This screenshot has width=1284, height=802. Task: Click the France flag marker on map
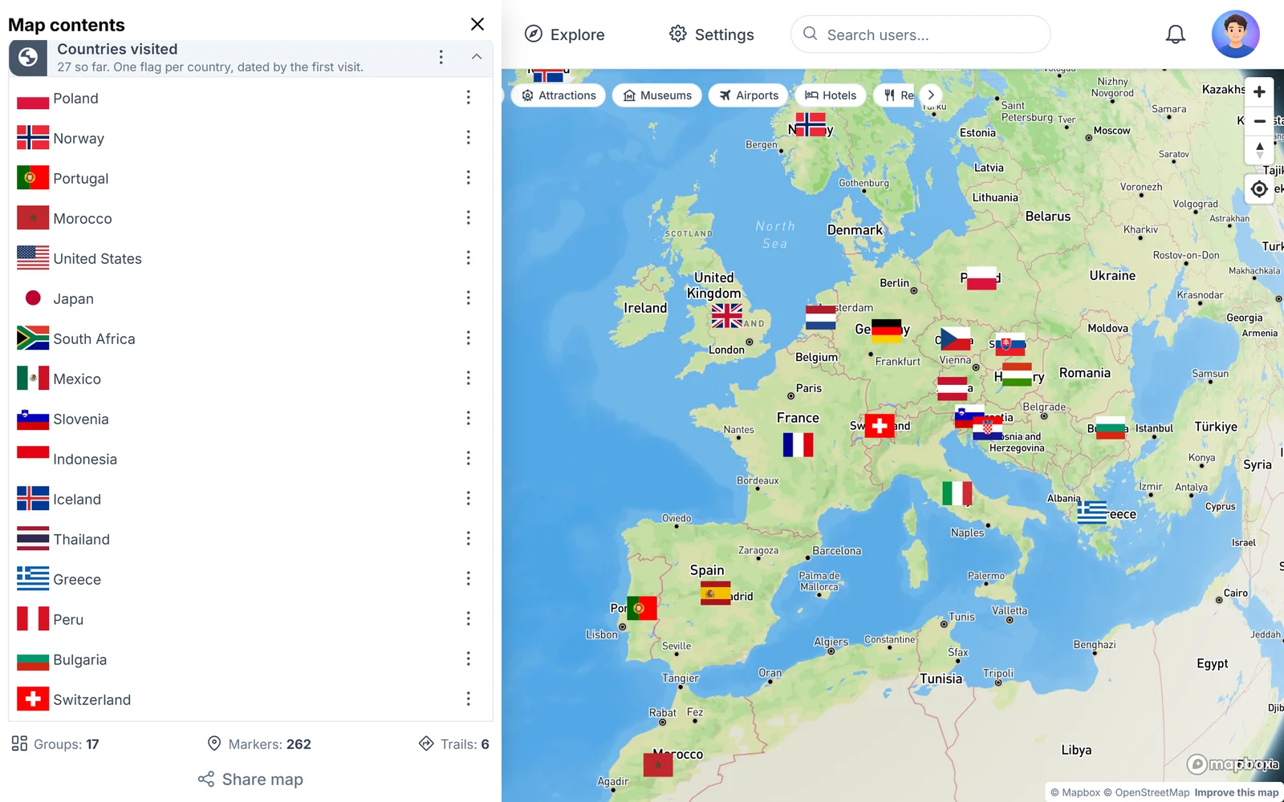tap(798, 445)
